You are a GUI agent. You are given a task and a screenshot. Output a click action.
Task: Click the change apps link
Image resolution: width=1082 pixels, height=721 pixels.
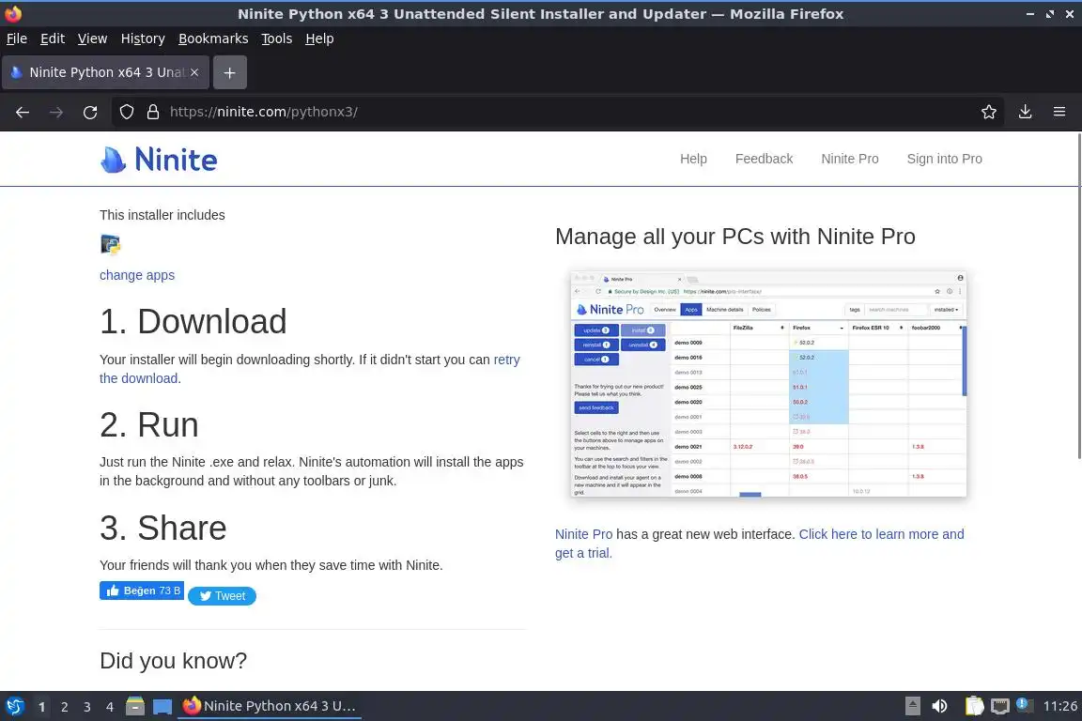(x=136, y=275)
